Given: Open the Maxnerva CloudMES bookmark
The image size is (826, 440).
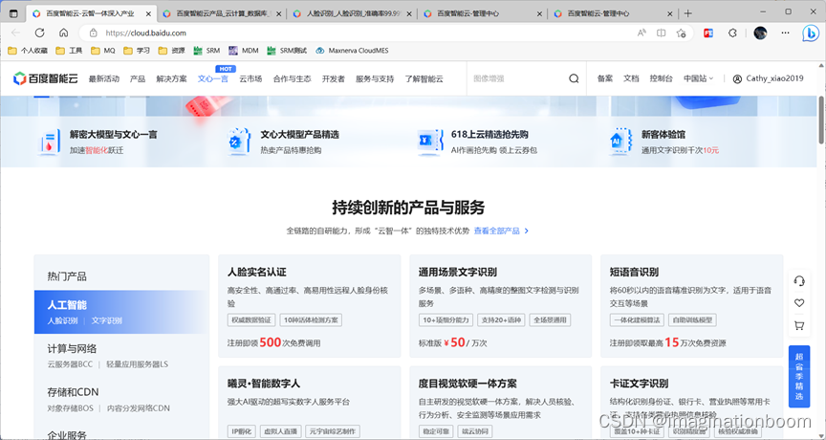Looking at the screenshot, I should 352,51.
